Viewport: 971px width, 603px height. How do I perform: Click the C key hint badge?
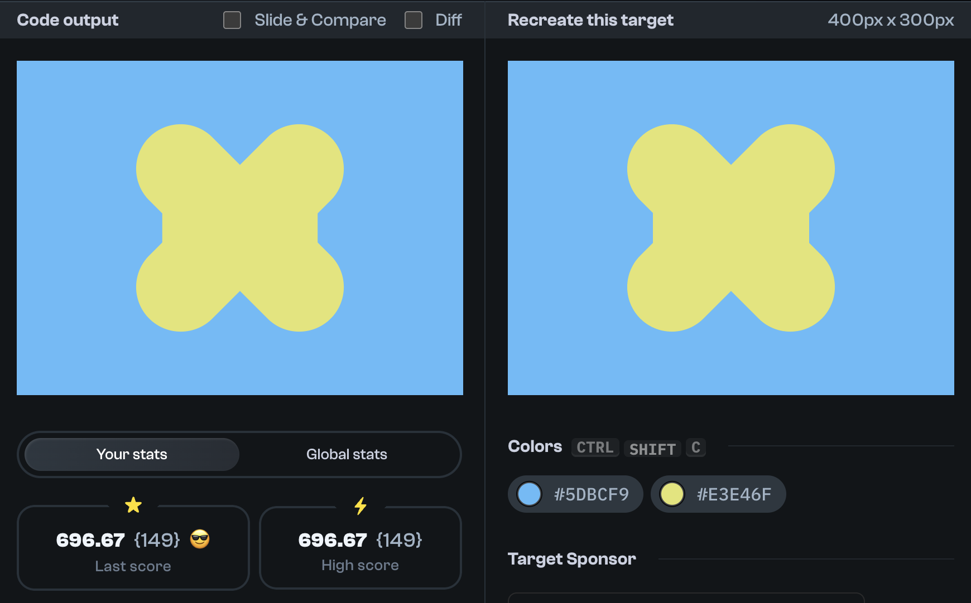(696, 448)
